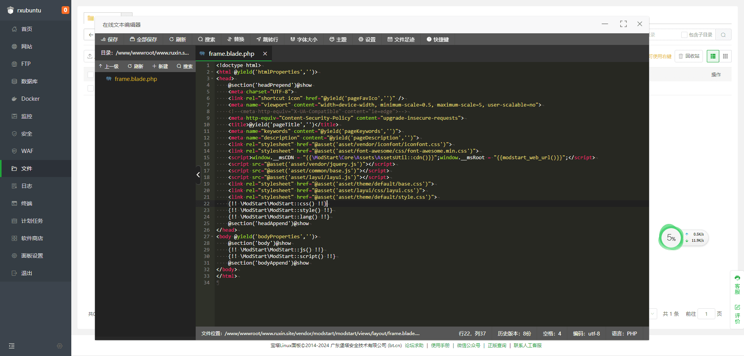744x356 pixels.
Task: Open editor 设置 settings
Action: click(x=367, y=40)
